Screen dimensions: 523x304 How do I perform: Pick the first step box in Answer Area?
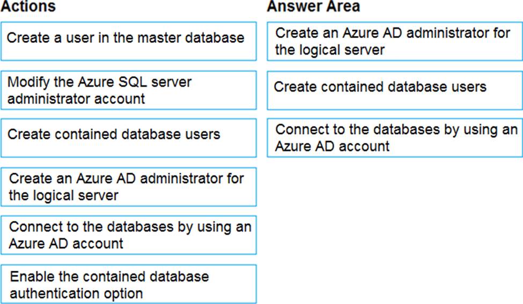(394, 41)
